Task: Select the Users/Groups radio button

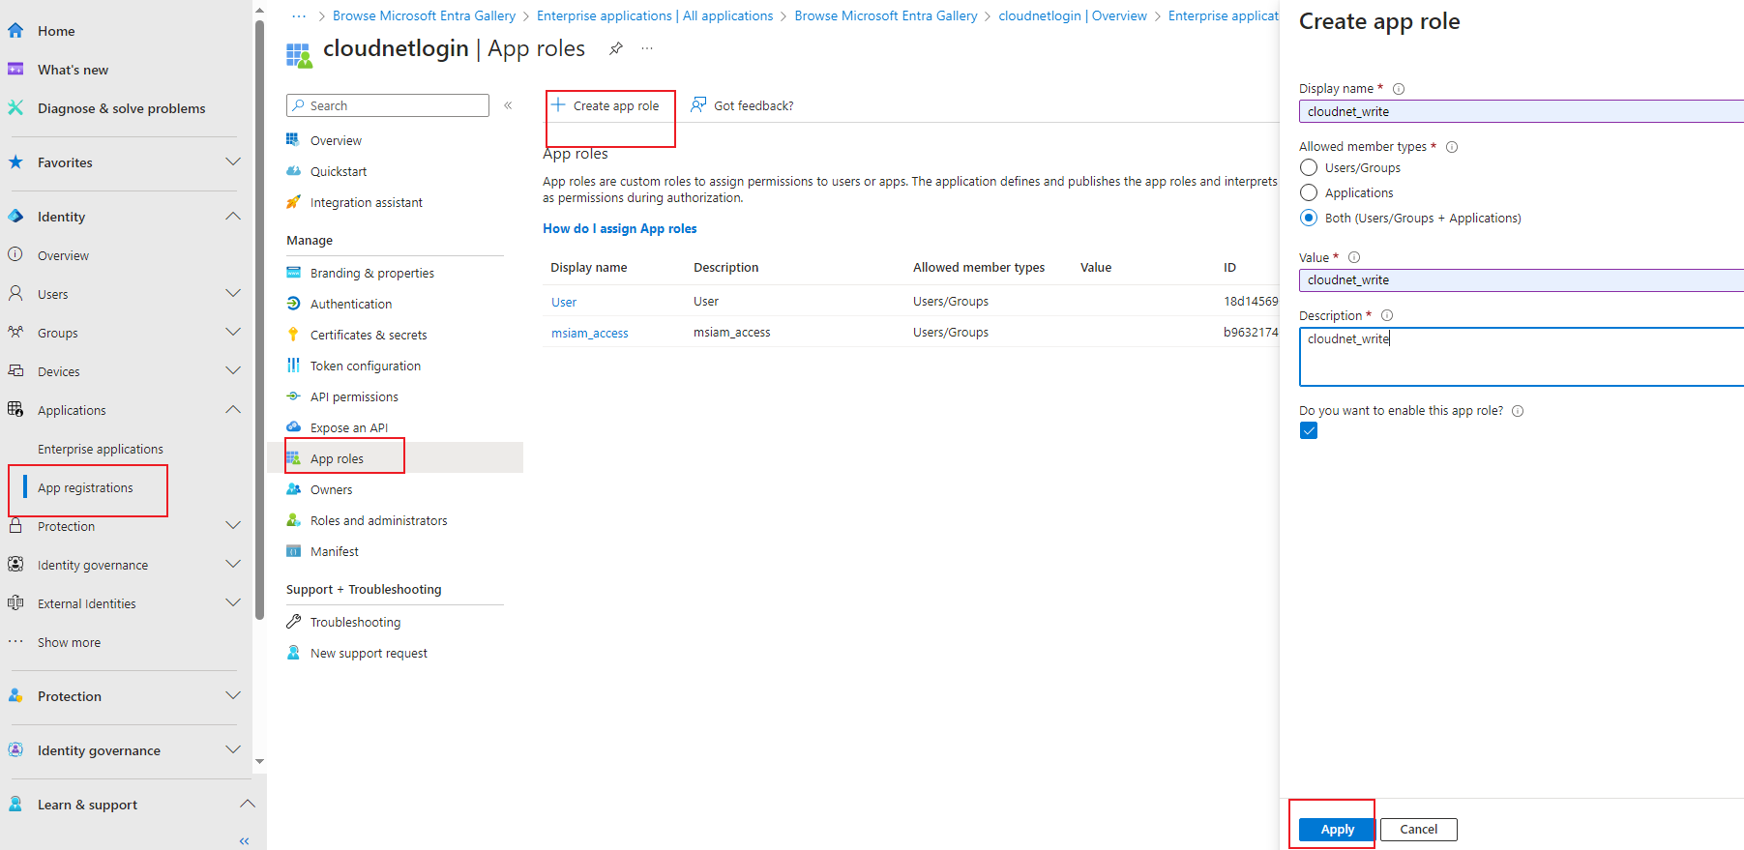Action: (1309, 167)
